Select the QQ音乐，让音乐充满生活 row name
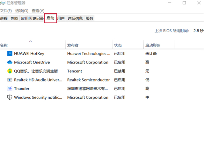This screenshot has width=204, height=166. pos(36,71)
